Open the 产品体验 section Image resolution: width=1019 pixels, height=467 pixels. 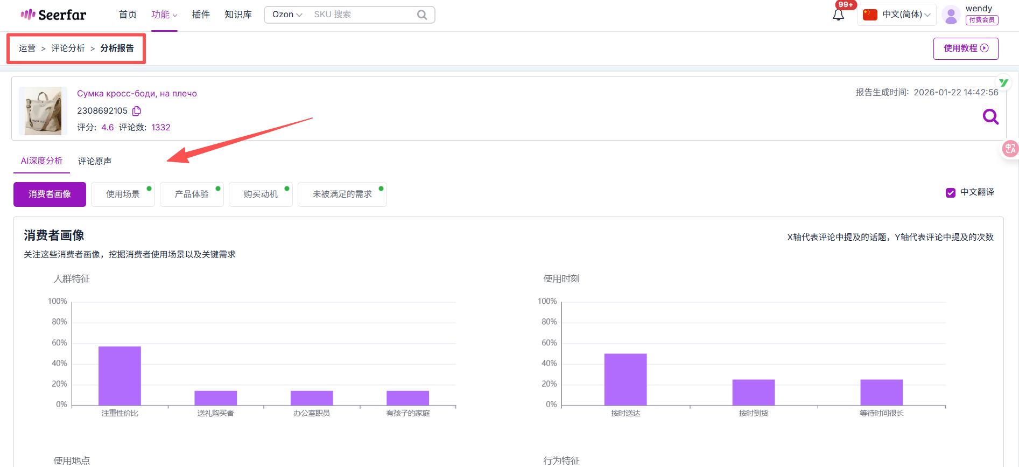click(x=192, y=194)
